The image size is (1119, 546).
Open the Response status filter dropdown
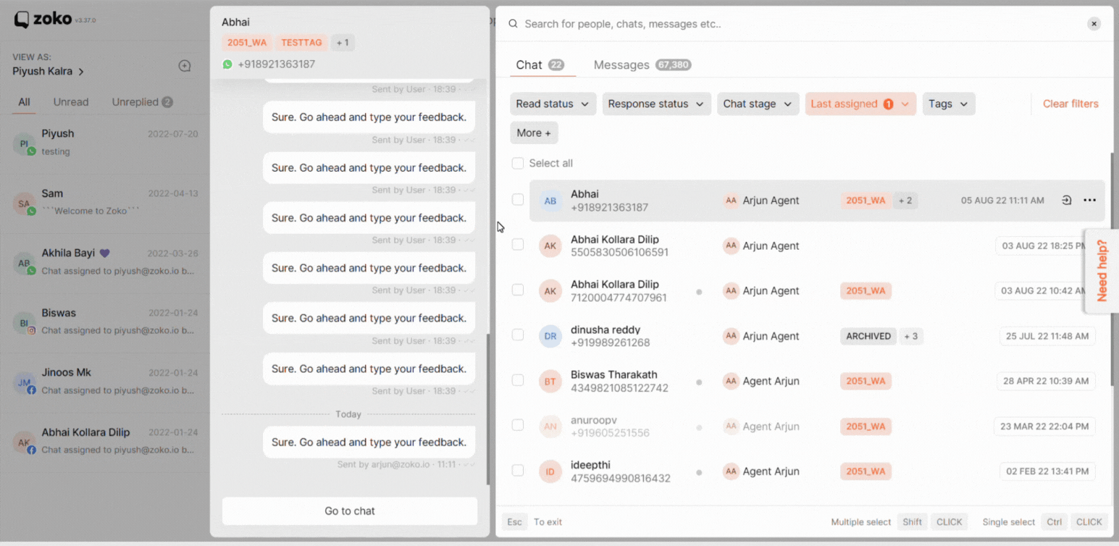pos(657,104)
